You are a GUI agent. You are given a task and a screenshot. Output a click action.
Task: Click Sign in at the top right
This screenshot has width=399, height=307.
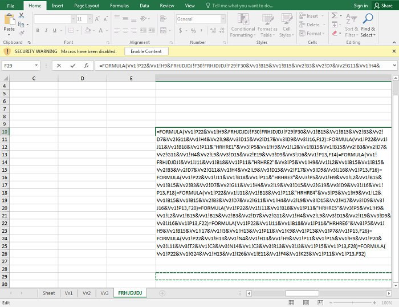click(360, 6)
